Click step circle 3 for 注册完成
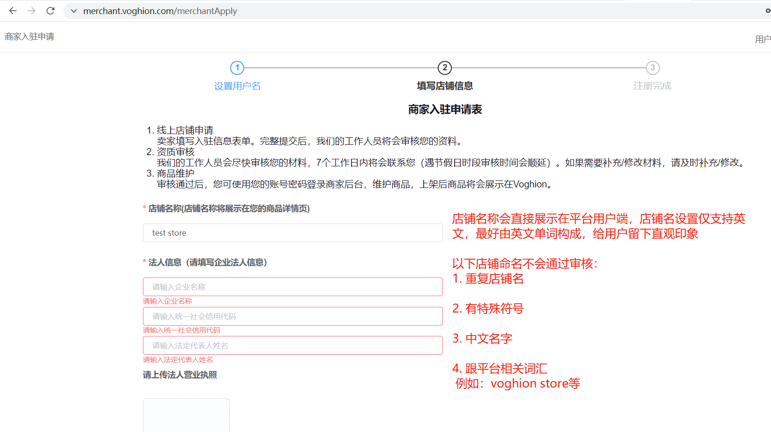The height and width of the screenshot is (432, 771). coord(653,67)
